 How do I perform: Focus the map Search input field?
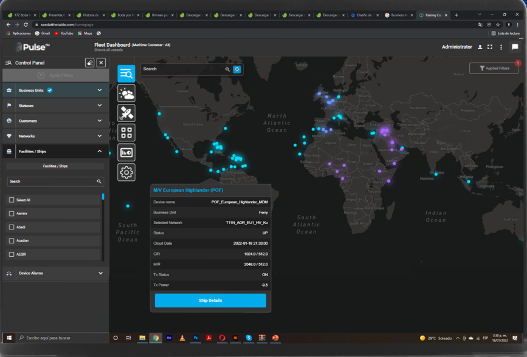coord(183,69)
